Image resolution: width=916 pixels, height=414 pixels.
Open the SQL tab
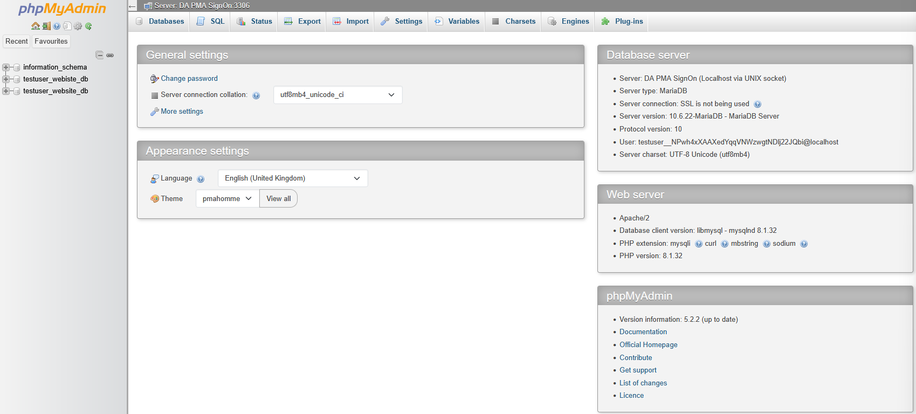211,22
